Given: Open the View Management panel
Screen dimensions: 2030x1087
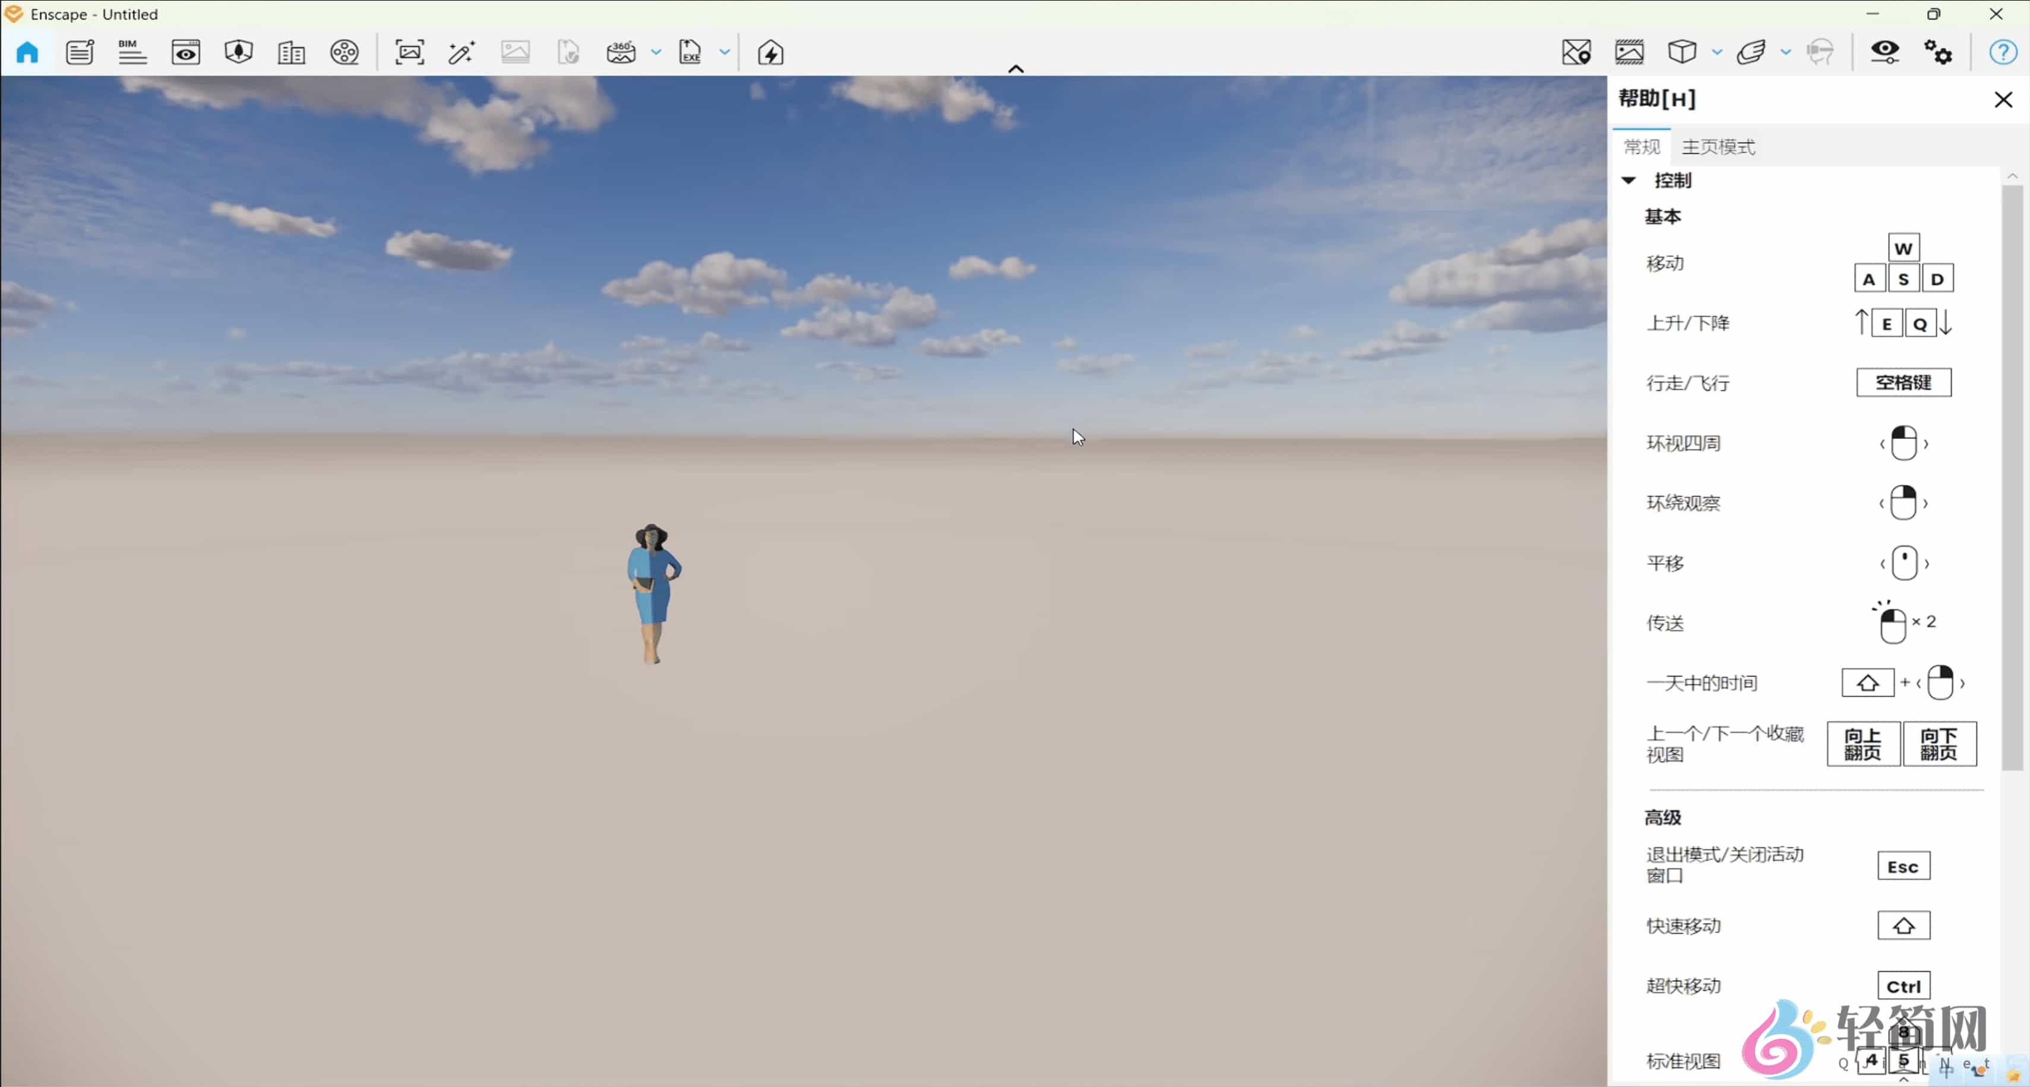Looking at the screenshot, I should pyautogui.click(x=186, y=52).
